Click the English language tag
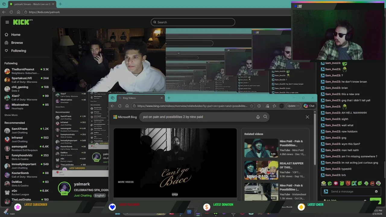Screen dimensions: 386x217 (100, 195)
